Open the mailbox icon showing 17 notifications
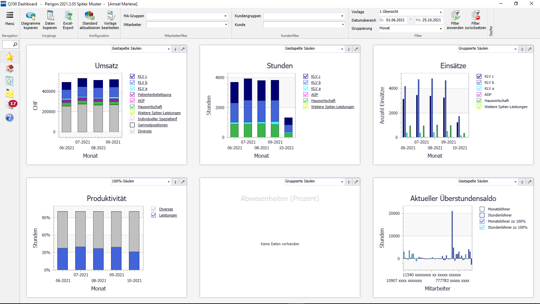The width and height of the screenshot is (540, 304). pos(9,104)
